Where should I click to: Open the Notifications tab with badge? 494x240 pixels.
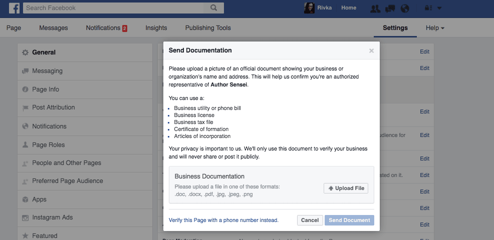(107, 28)
